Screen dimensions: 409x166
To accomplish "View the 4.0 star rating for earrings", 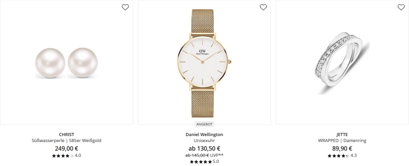I will coord(67,156).
